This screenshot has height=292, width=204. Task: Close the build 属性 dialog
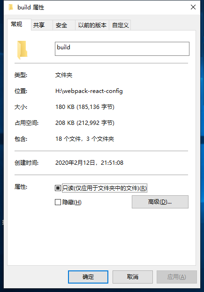coord(193,7)
